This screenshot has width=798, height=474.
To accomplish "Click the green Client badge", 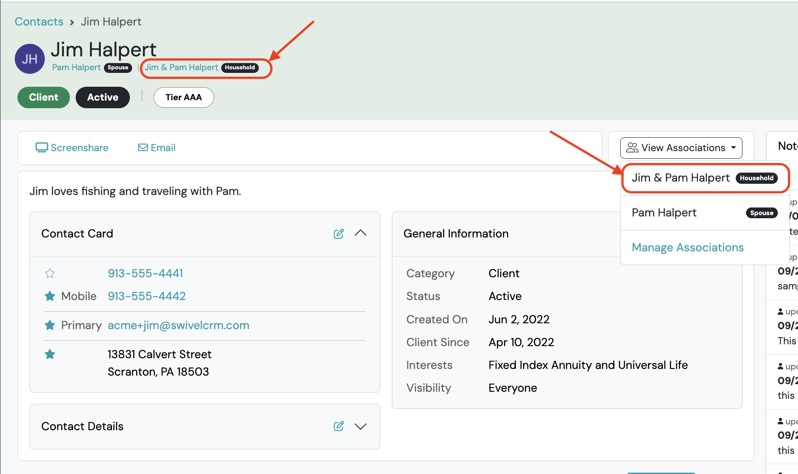I will (43, 97).
